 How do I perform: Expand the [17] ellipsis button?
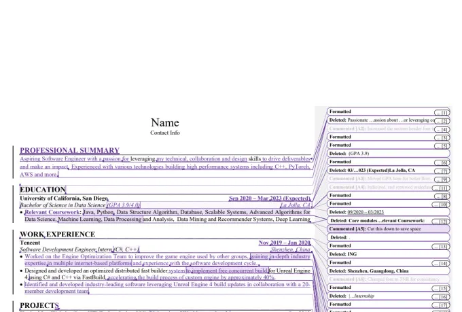click(x=441, y=305)
